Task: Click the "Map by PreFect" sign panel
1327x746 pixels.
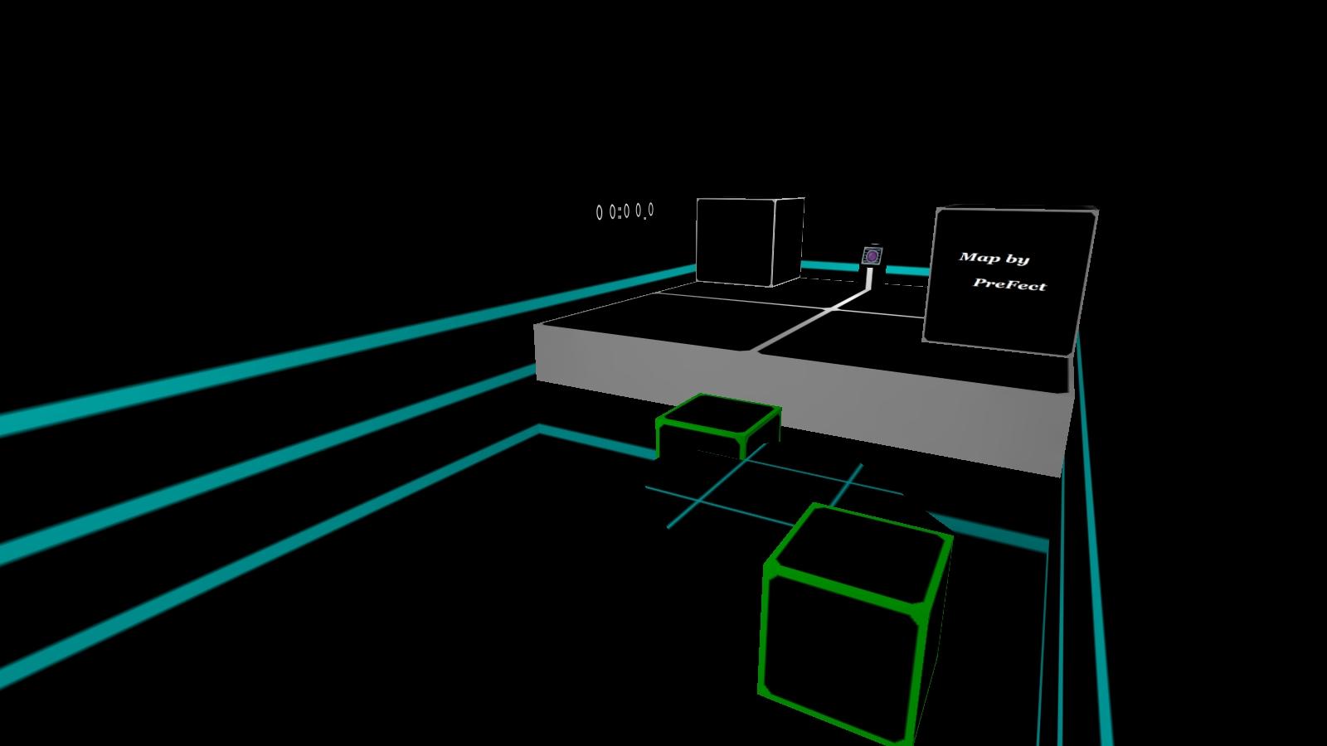Action: tap(1008, 282)
